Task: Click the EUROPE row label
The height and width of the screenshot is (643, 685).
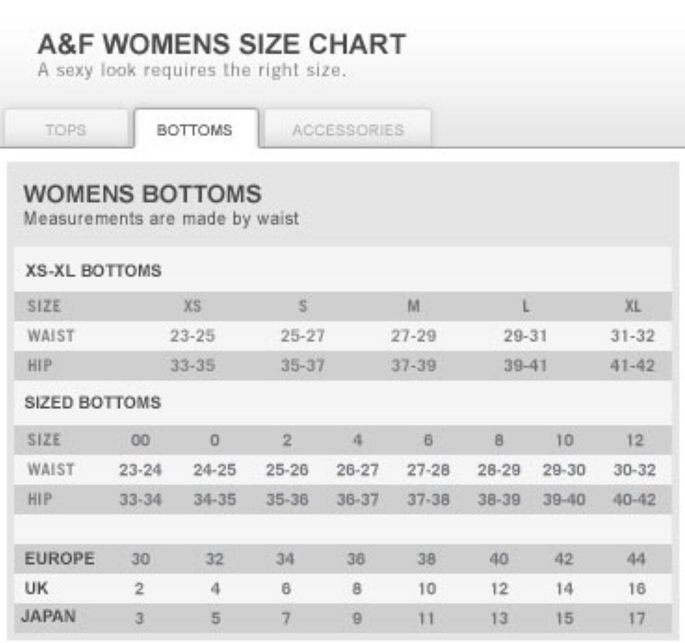Action: 59,559
